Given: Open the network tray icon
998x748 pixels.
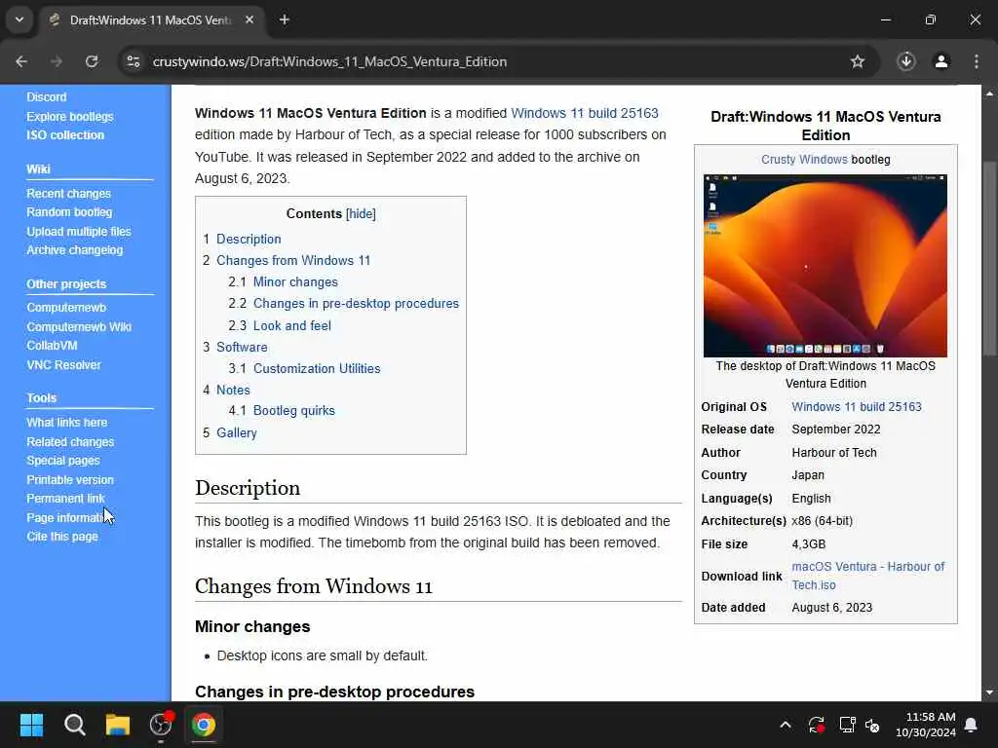Looking at the screenshot, I should coord(847,725).
